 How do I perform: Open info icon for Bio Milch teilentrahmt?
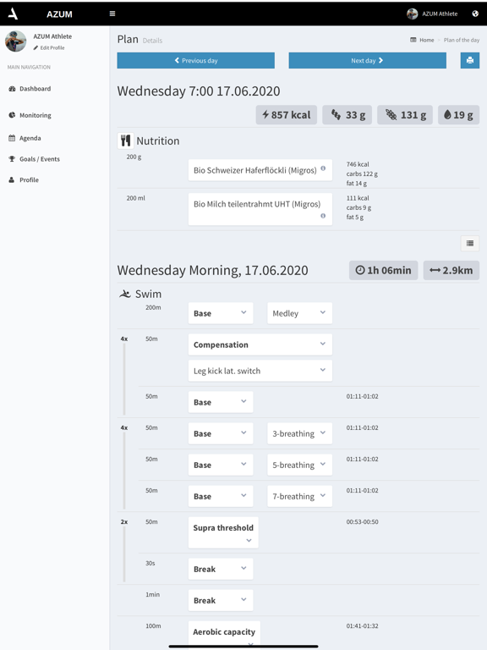point(323,216)
